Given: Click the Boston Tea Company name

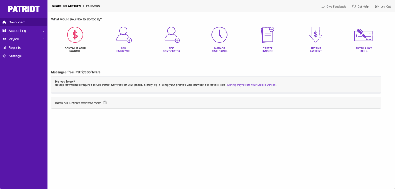Looking at the screenshot, I should (66, 5).
